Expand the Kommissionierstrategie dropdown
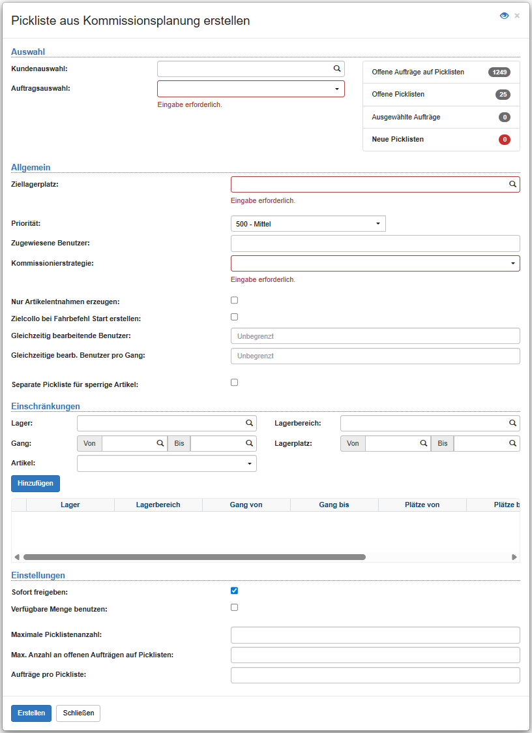 click(512, 263)
